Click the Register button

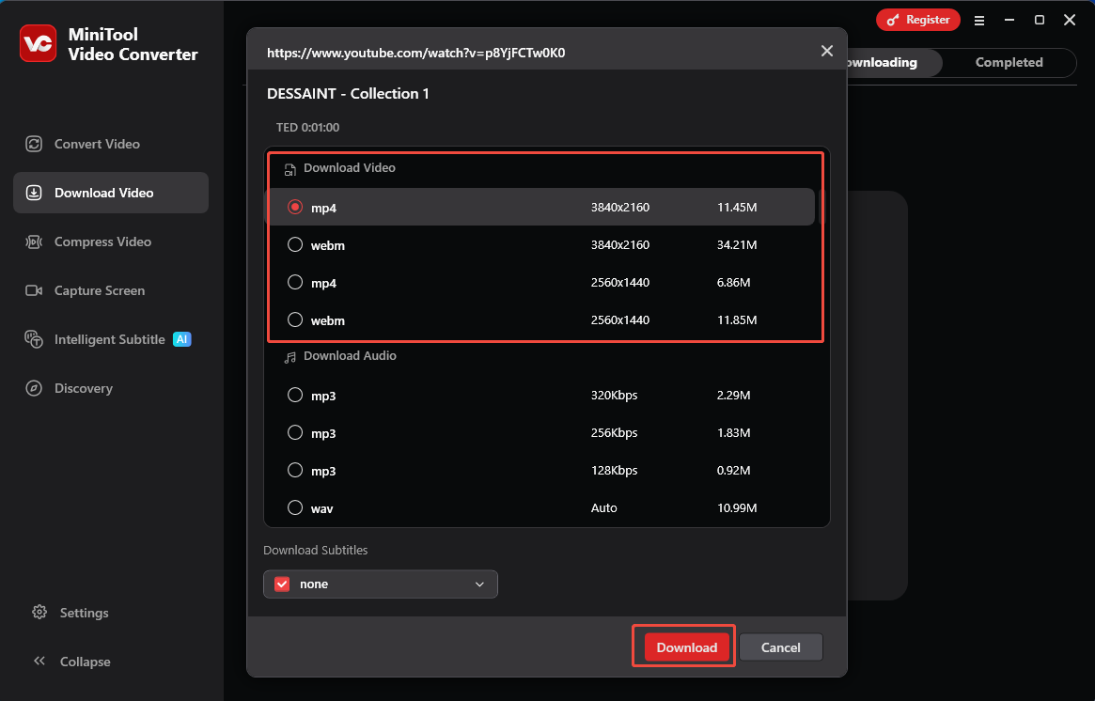[918, 19]
